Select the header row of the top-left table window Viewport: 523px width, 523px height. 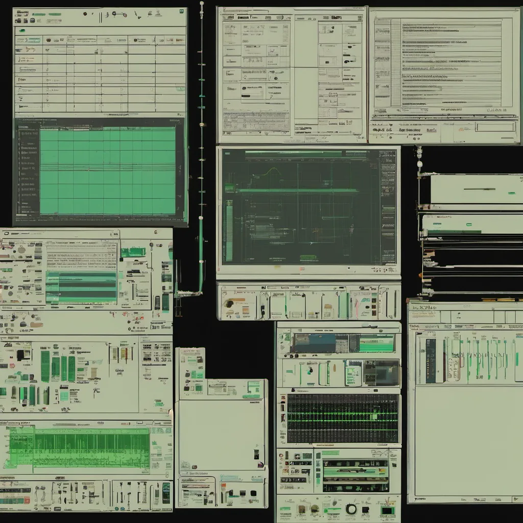tap(100, 39)
